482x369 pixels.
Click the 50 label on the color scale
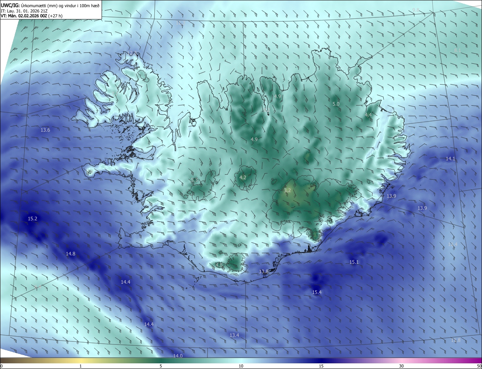(479, 366)
